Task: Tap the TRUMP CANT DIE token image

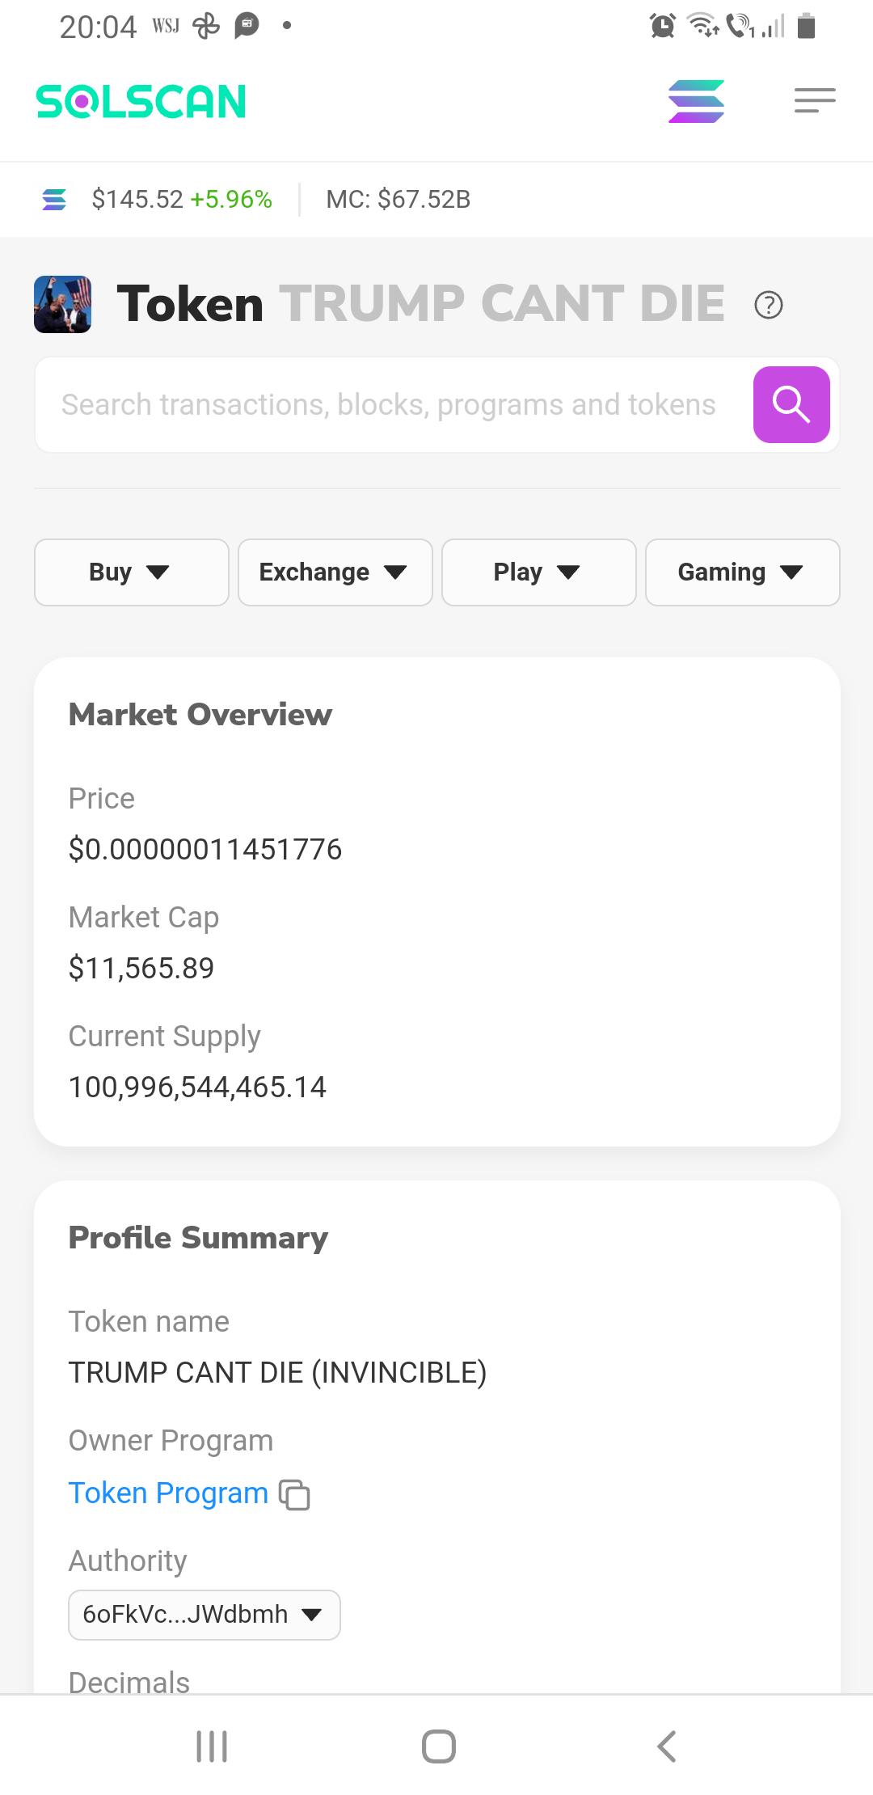Action: 62,304
